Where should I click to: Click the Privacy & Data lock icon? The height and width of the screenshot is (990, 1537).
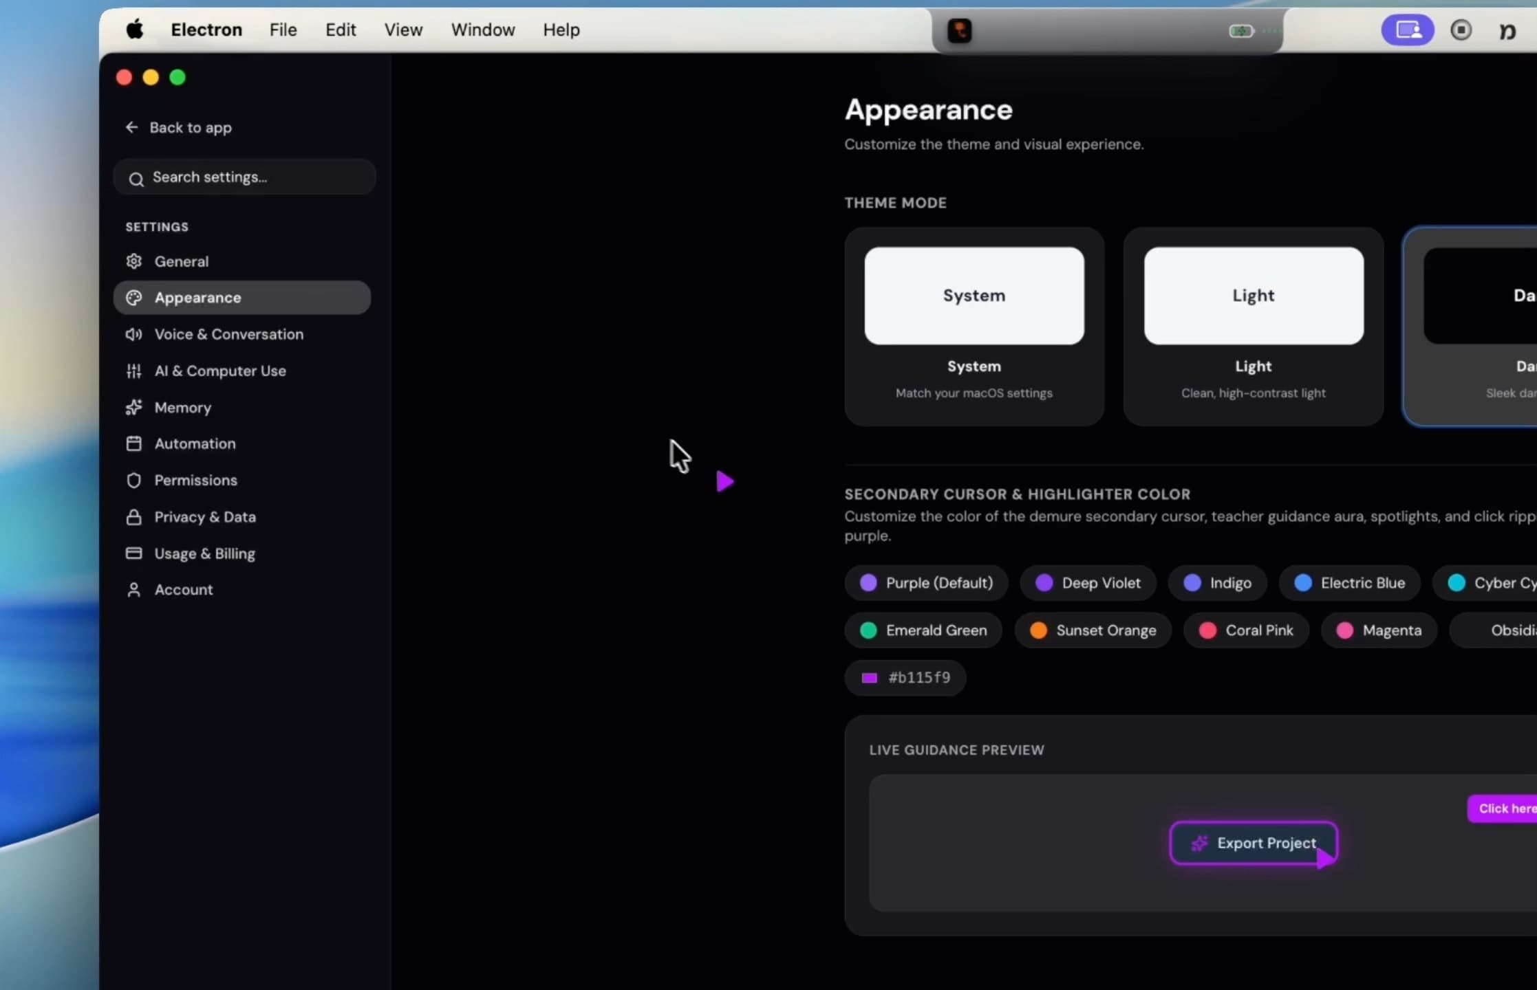point(134,517)
